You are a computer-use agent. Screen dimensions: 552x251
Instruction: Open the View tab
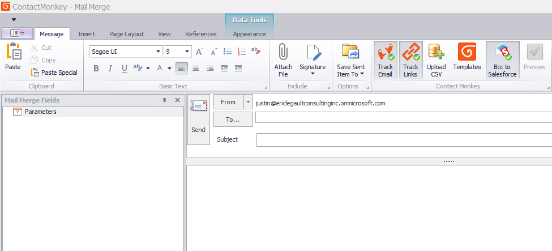point(164,34)
